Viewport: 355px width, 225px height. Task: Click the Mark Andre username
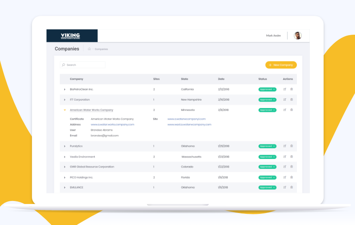tap(274, 36)
